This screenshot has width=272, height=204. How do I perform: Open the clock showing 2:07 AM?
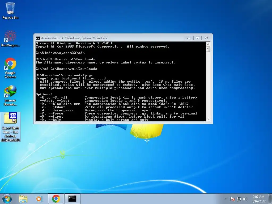[258, 199]
